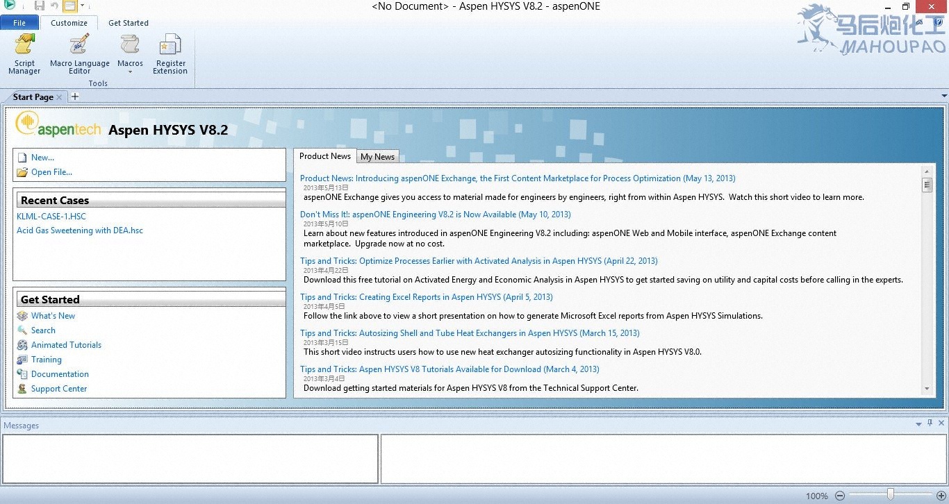
Task: Select the Start Page document tab
Action: point(33,97)
